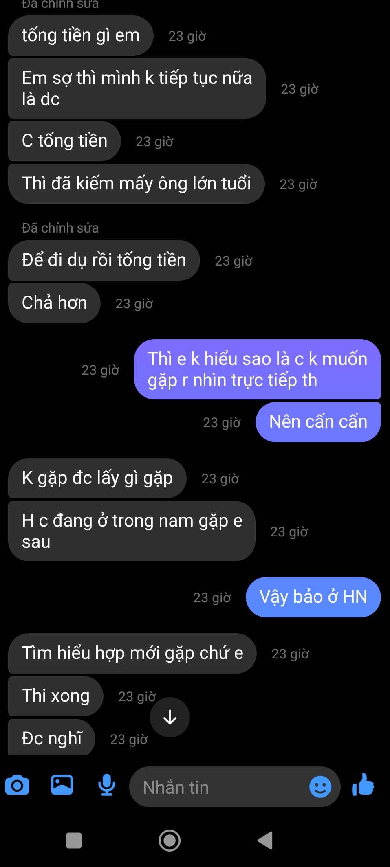
Task: Tap the 'Nên cấn cấn' message bubble
Action: click(x=318, y=422)
